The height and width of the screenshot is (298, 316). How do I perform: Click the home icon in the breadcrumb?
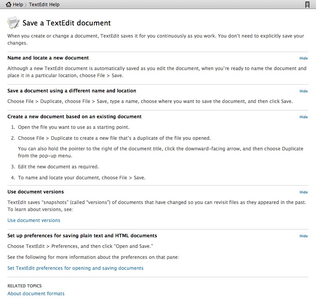[9, 5]
